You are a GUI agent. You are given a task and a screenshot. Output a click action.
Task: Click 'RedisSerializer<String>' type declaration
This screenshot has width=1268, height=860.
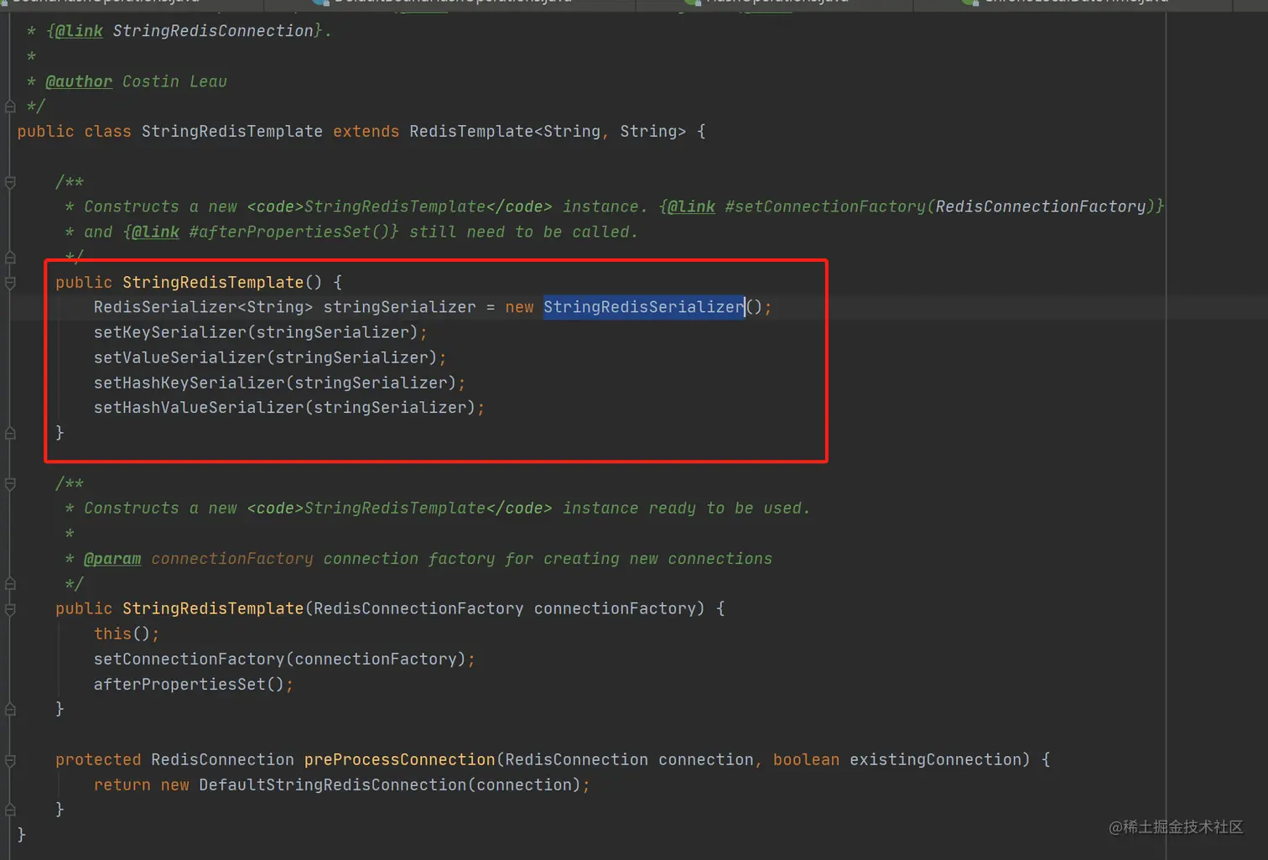(203, 307)
